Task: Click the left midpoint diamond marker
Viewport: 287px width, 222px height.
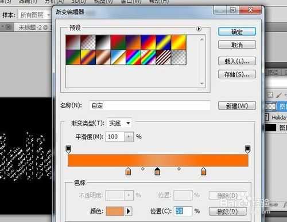Action: [x=143, y=169]
